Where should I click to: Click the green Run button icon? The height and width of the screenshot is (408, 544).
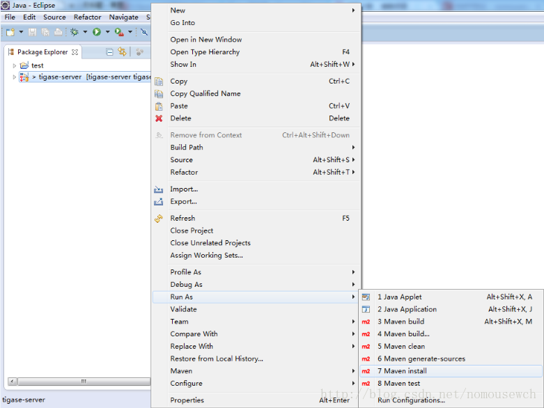coord(97,32)
